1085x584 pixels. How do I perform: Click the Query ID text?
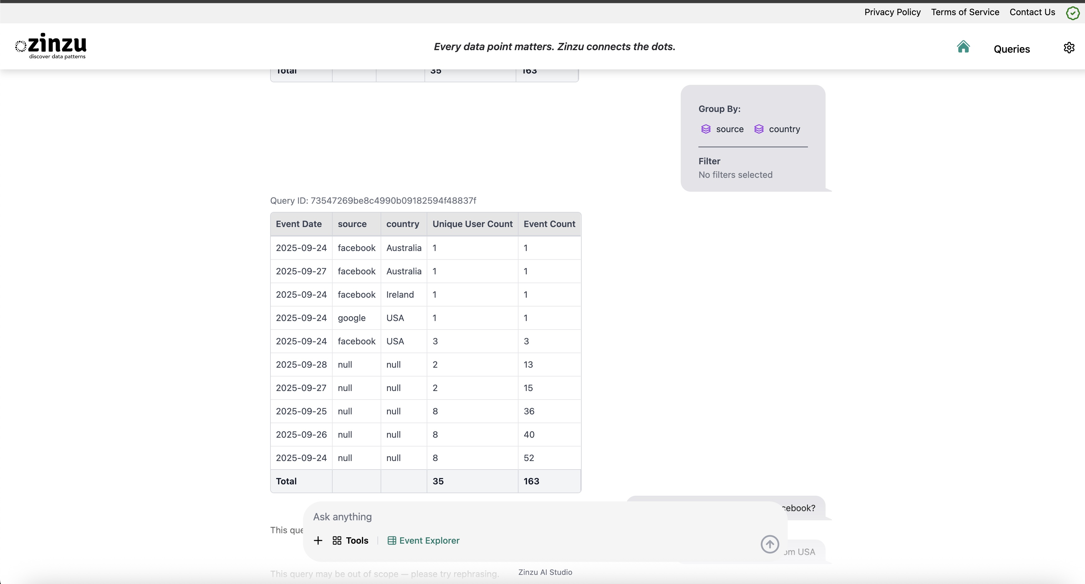coord(373,201)
